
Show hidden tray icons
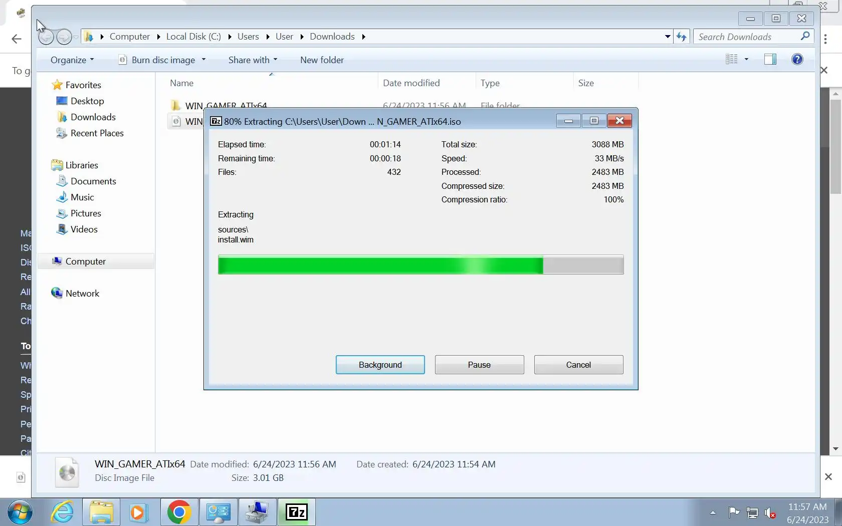pos(713,512)
